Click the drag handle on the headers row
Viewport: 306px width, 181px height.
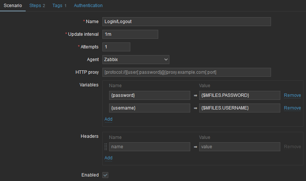[x=106, y=147]
